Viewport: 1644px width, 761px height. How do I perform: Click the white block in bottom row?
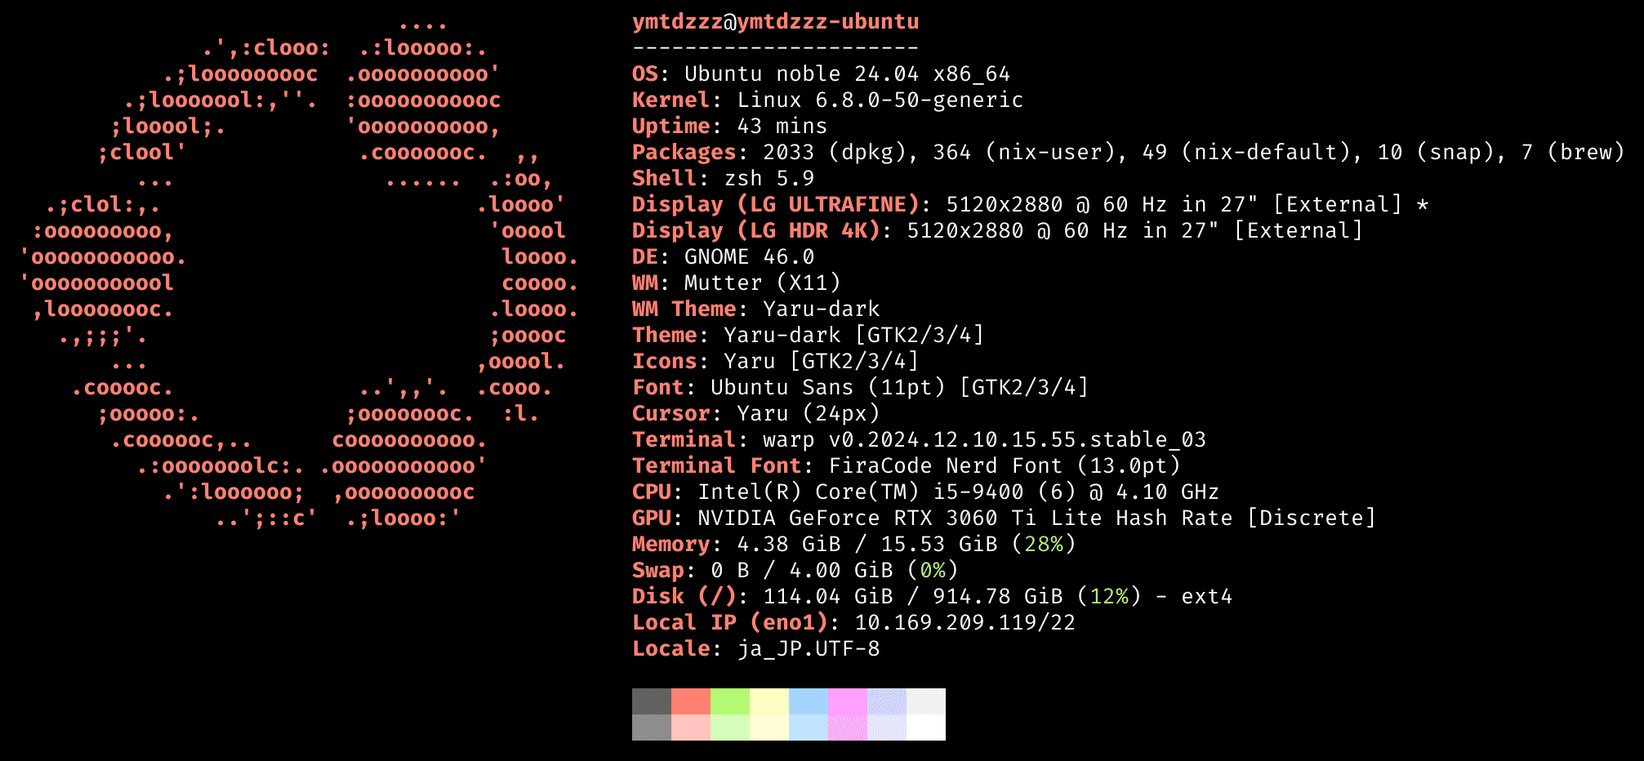tap(926, 728)
